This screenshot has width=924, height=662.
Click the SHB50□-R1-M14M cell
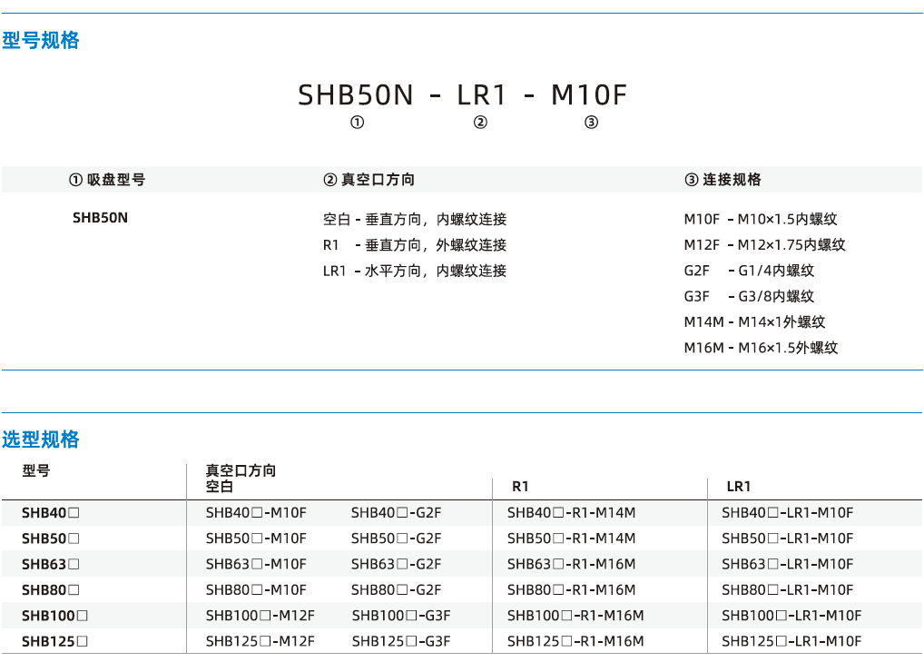(x=572, y=538)
